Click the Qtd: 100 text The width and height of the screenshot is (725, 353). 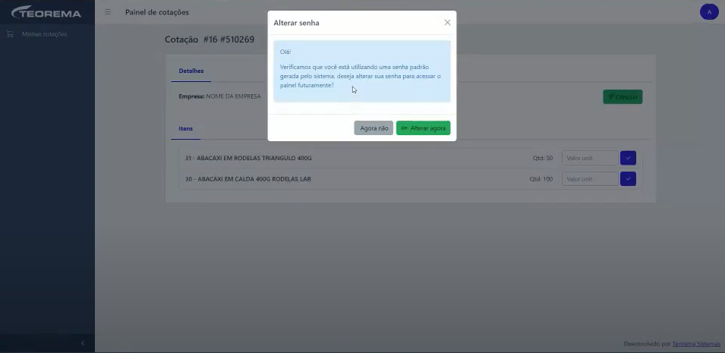[x=541, y=179]
